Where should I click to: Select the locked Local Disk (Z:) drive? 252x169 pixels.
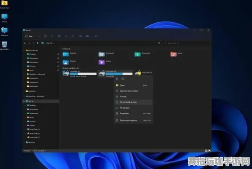(x=143, y=73)
